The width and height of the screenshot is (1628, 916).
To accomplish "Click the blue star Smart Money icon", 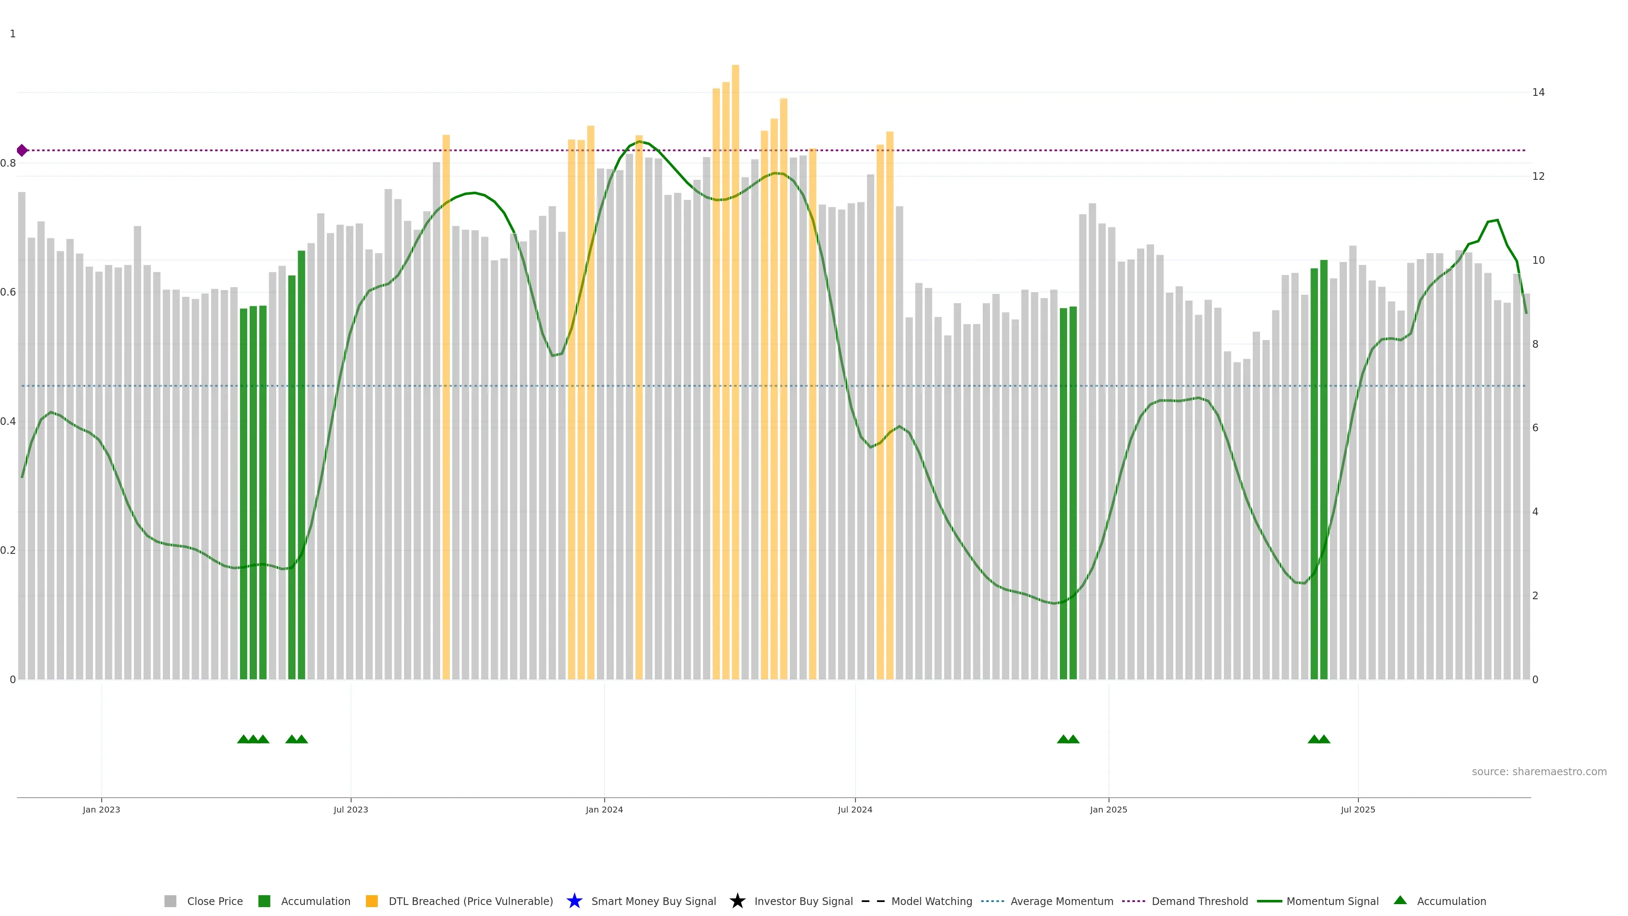I will point(574,901).
